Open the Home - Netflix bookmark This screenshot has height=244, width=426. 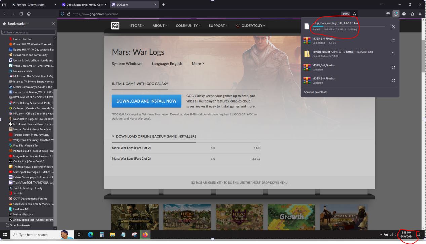click(x=22, y=39)
